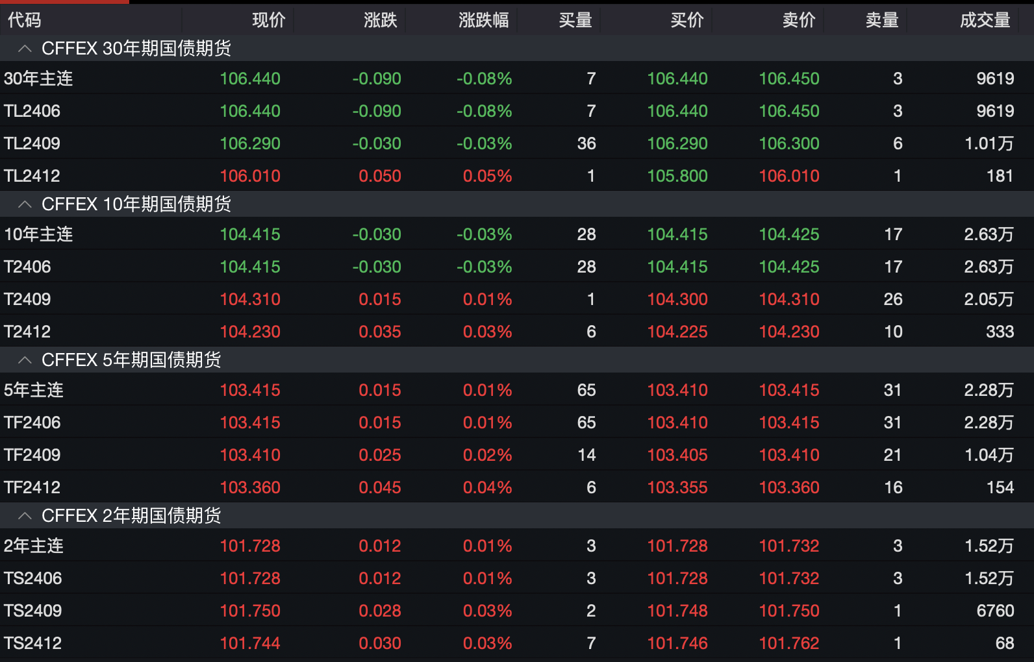1034x662 pixels.
Task: Collapse the CFFEX 30年期国债期货 group
Action: [x=25, y=49]
